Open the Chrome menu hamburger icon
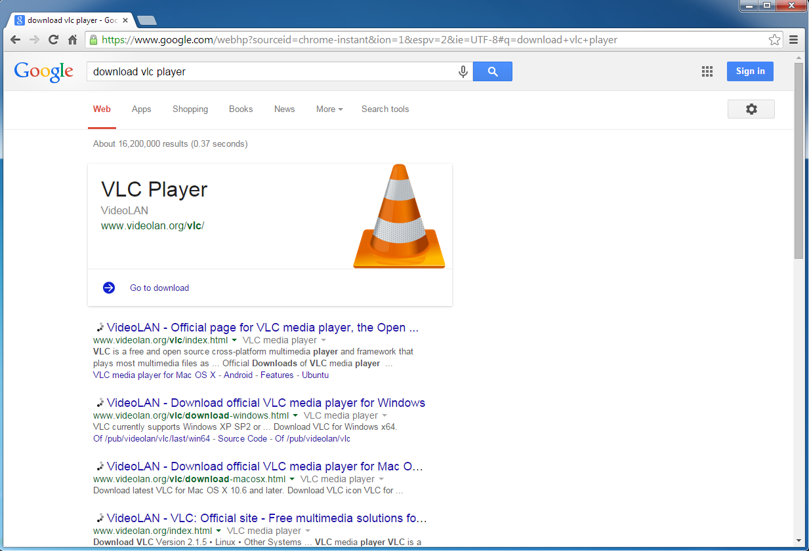The height and width of the screenshot is (551, 809). tap(794, 40)
